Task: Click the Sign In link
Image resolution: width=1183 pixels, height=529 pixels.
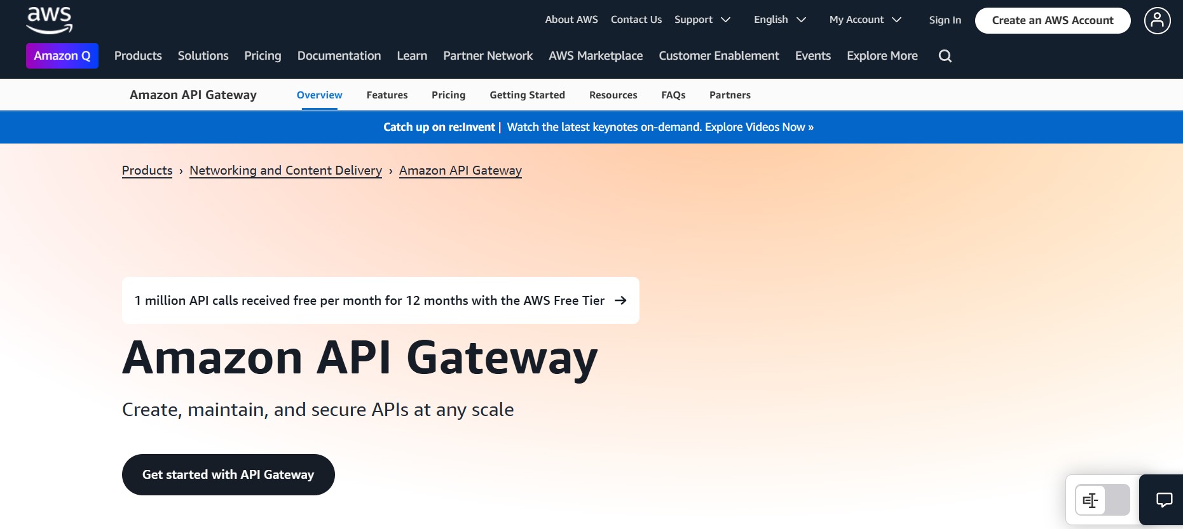Action: 945,20
